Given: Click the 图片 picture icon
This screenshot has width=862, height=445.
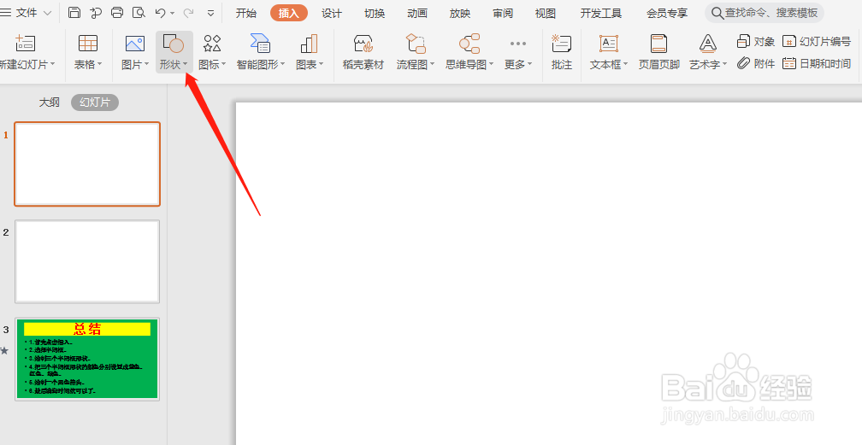Looking at the screenshot, I should tap(135, 44).
